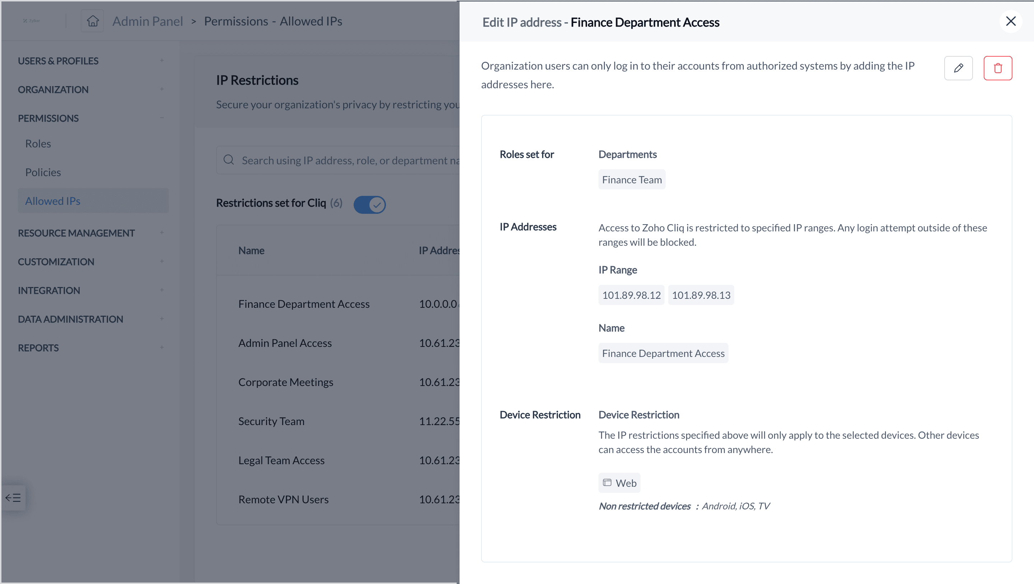The height and width of the screenshot is (584, 1034).
Task: Click the Zylker logo
Action: [x=31, y=21]
